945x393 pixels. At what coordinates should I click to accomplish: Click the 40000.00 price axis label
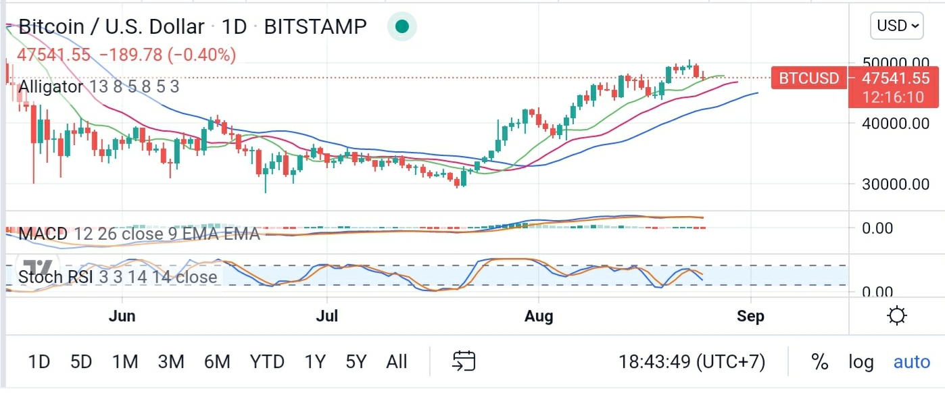[895, 123]
